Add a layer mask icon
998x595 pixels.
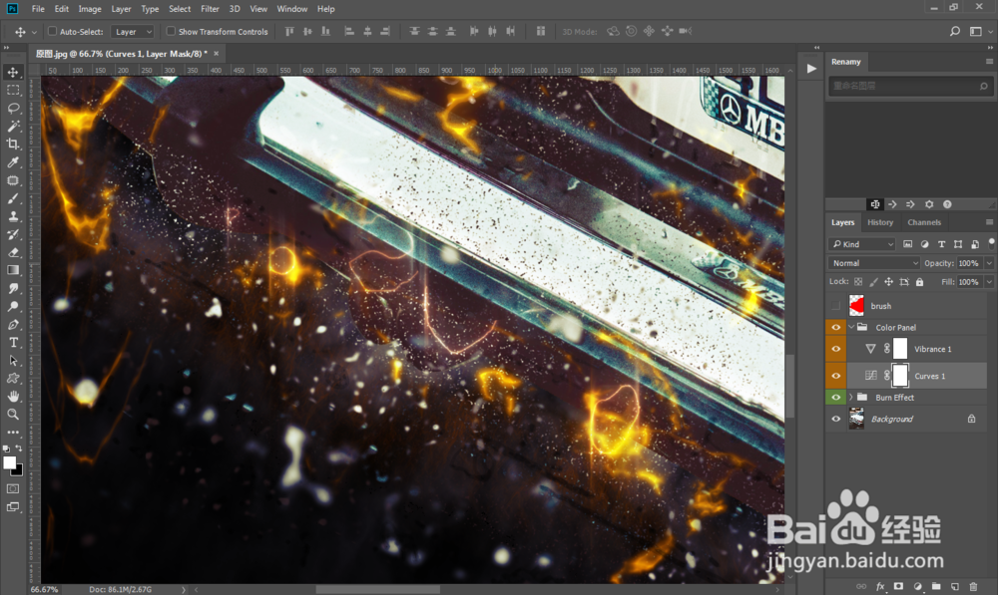tap(899, 586)
